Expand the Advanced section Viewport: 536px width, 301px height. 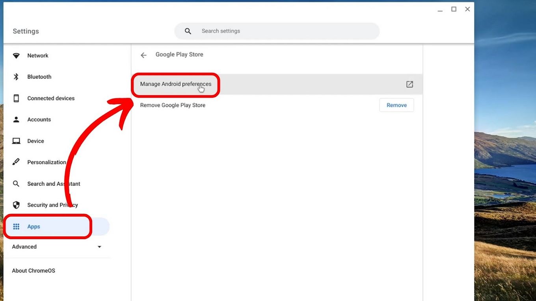[99, 246]
